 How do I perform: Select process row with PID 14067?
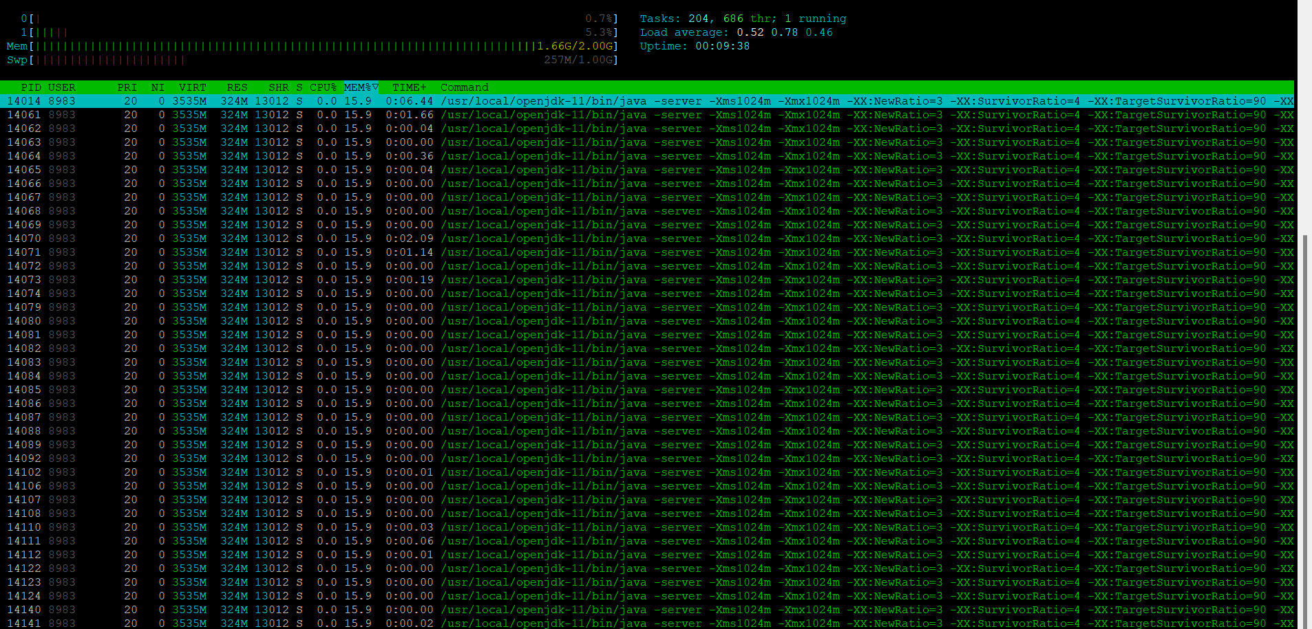point(647,197)
